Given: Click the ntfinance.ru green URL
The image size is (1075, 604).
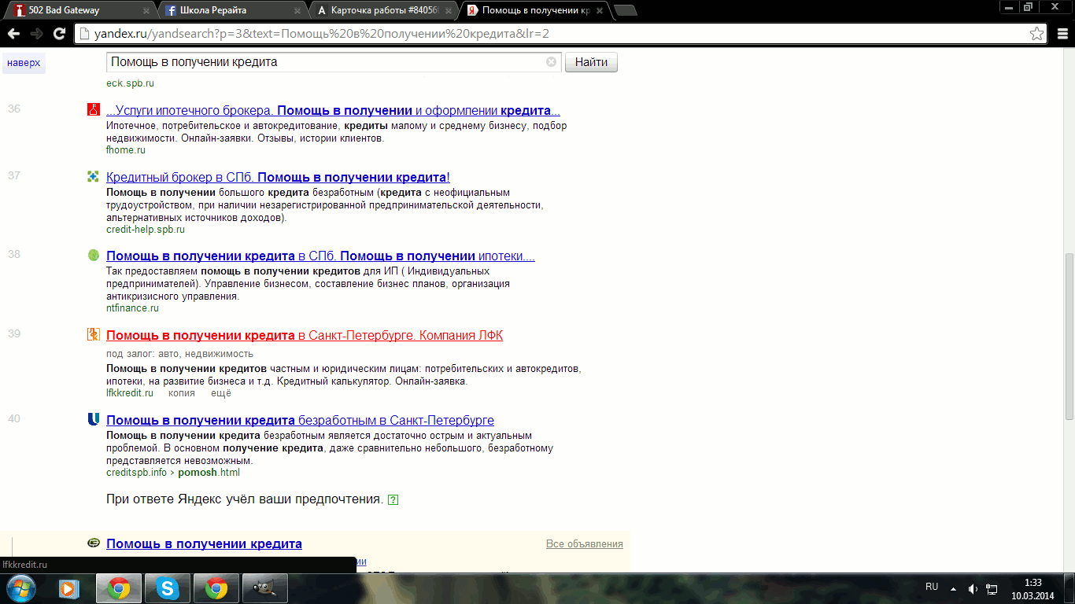Looking at the screenshot, I should point(132,308).
